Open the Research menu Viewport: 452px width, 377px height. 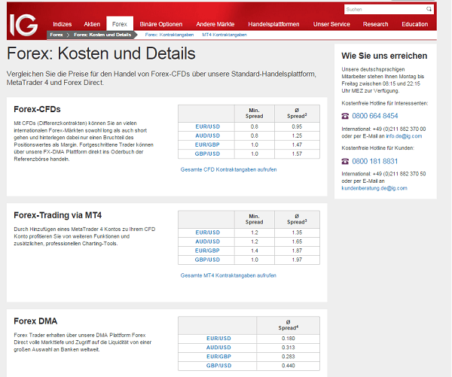tap(375, 24)
